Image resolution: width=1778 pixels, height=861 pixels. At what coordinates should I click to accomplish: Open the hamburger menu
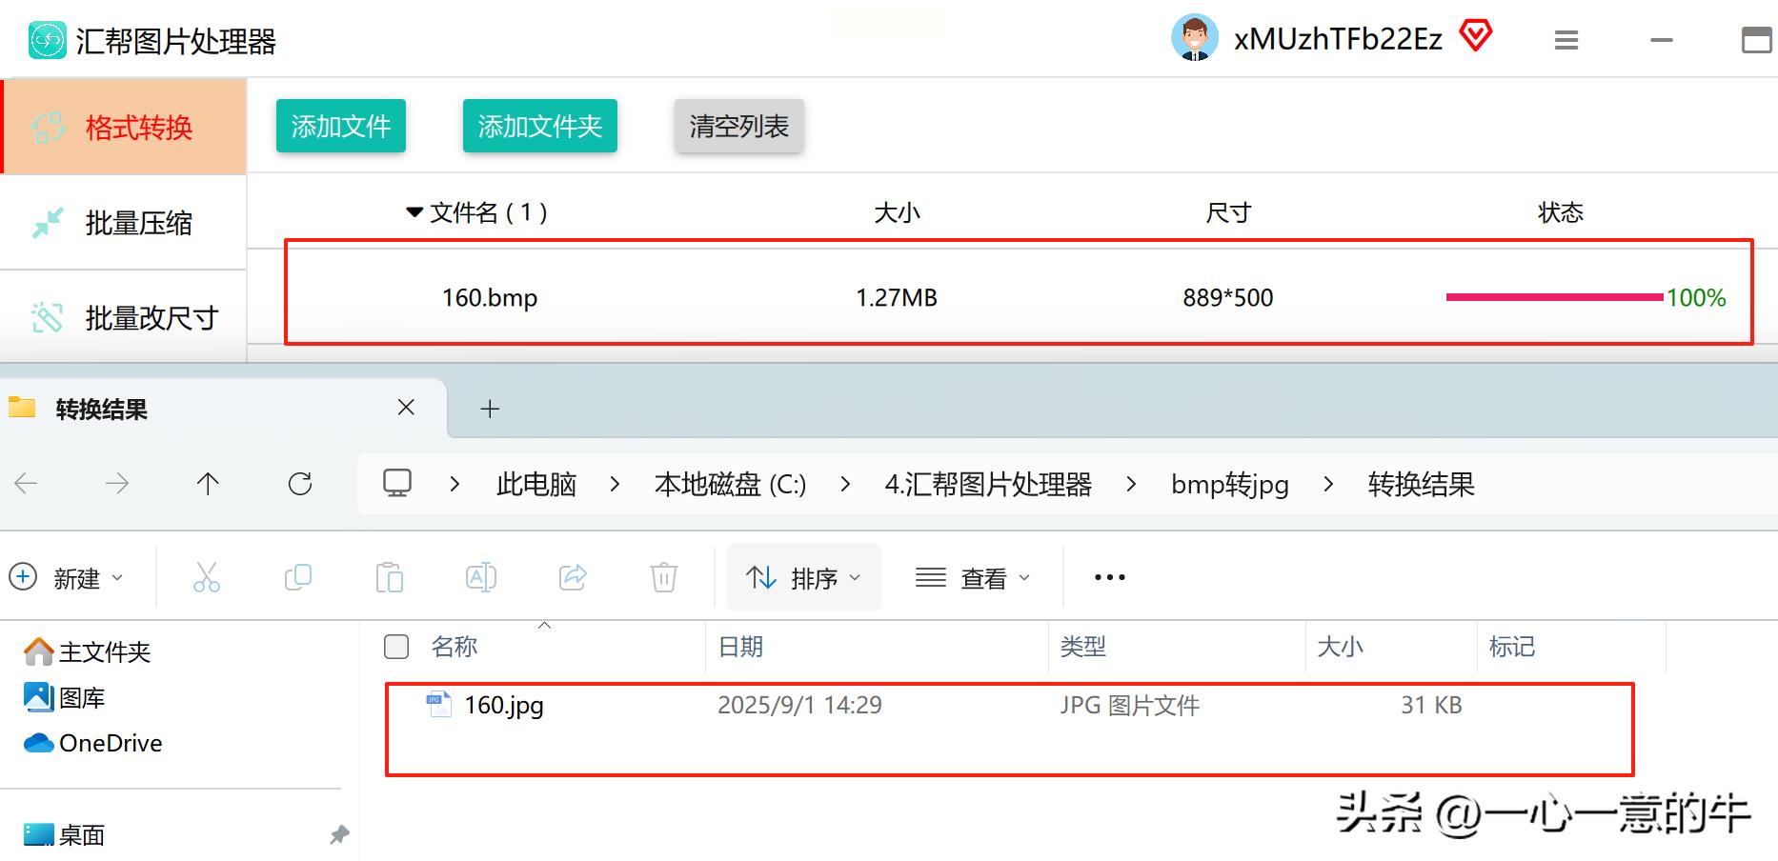tap(1566, 40)
